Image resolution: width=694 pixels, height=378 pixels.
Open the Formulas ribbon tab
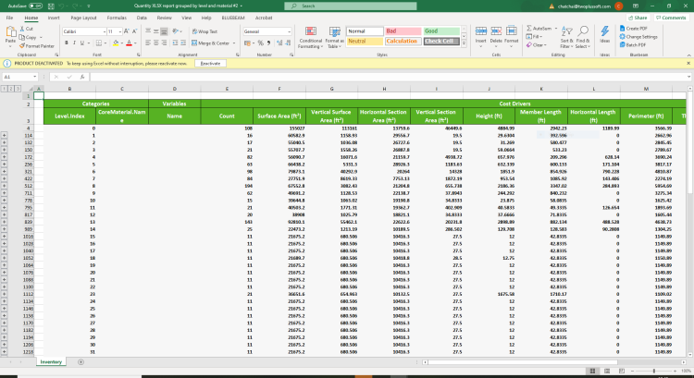[x=117, y=18]
